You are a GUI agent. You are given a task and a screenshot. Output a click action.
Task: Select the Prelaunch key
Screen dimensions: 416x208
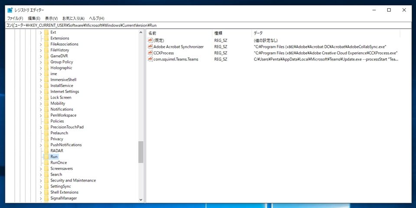click(x=59, y=133)
